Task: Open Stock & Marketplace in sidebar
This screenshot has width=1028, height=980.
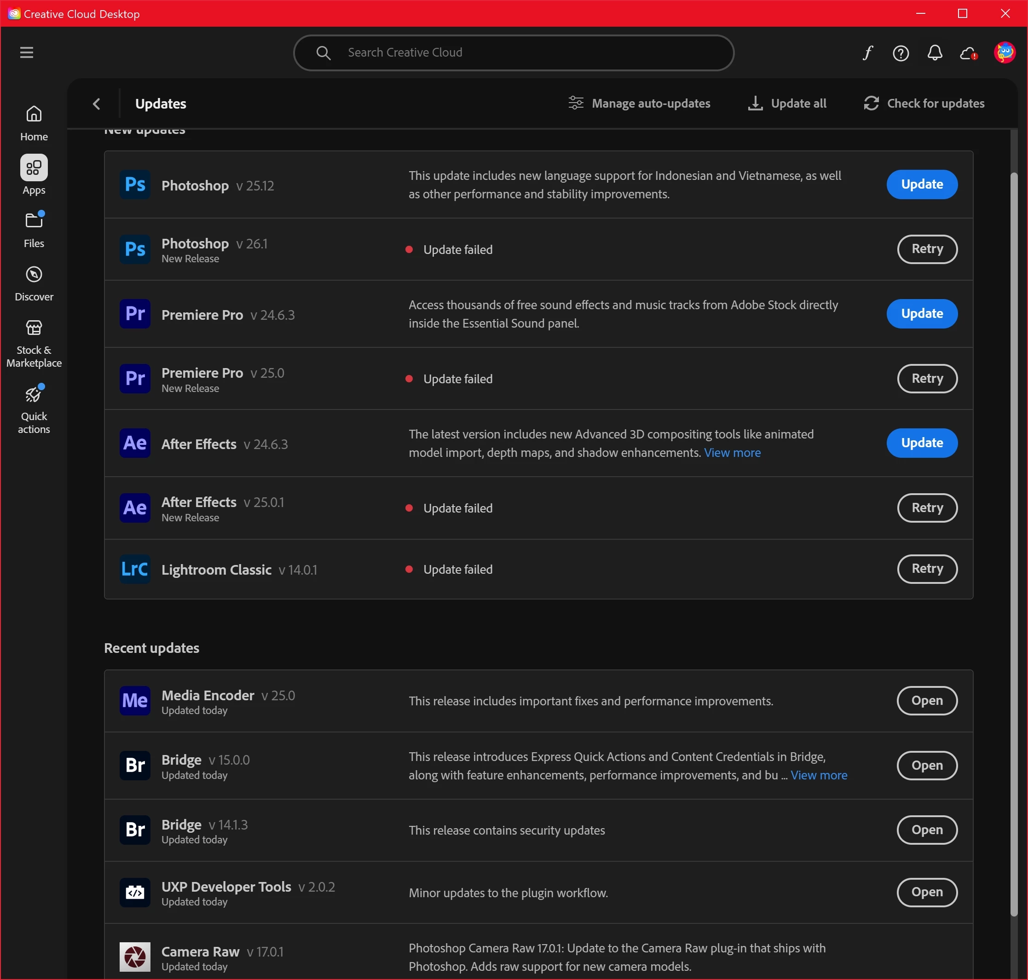Action: (x=34, y=344)
